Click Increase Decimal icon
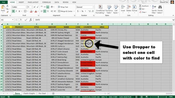 (89, 11)
